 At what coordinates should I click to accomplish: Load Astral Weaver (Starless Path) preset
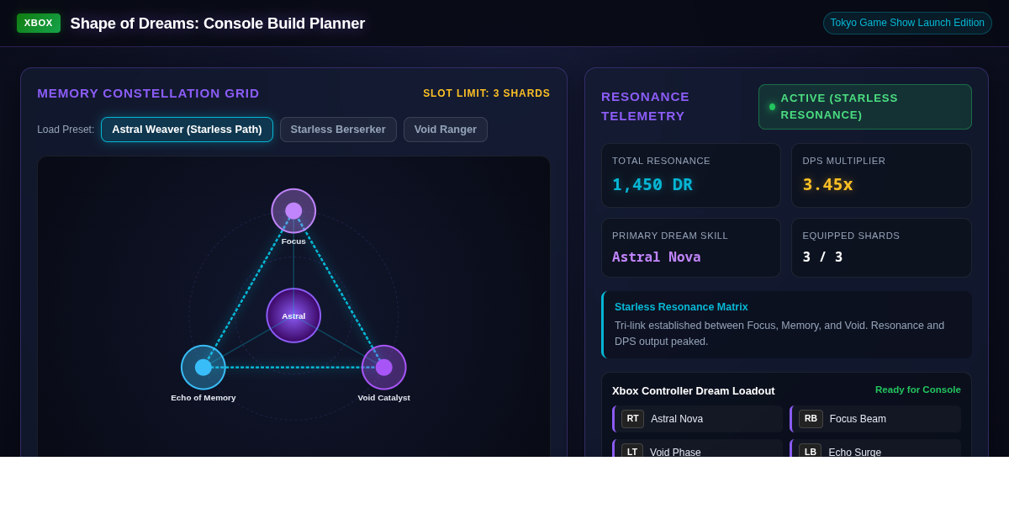click(x=187, y=130)
